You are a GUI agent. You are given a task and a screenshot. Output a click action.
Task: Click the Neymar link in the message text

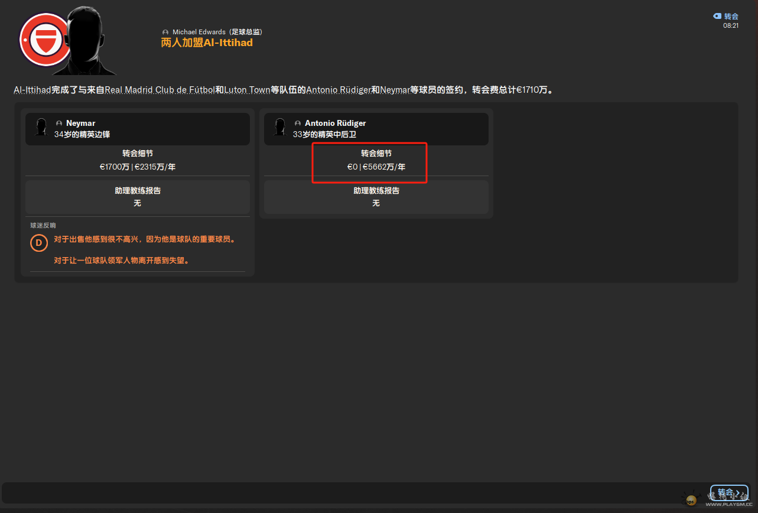coord(395,90)
